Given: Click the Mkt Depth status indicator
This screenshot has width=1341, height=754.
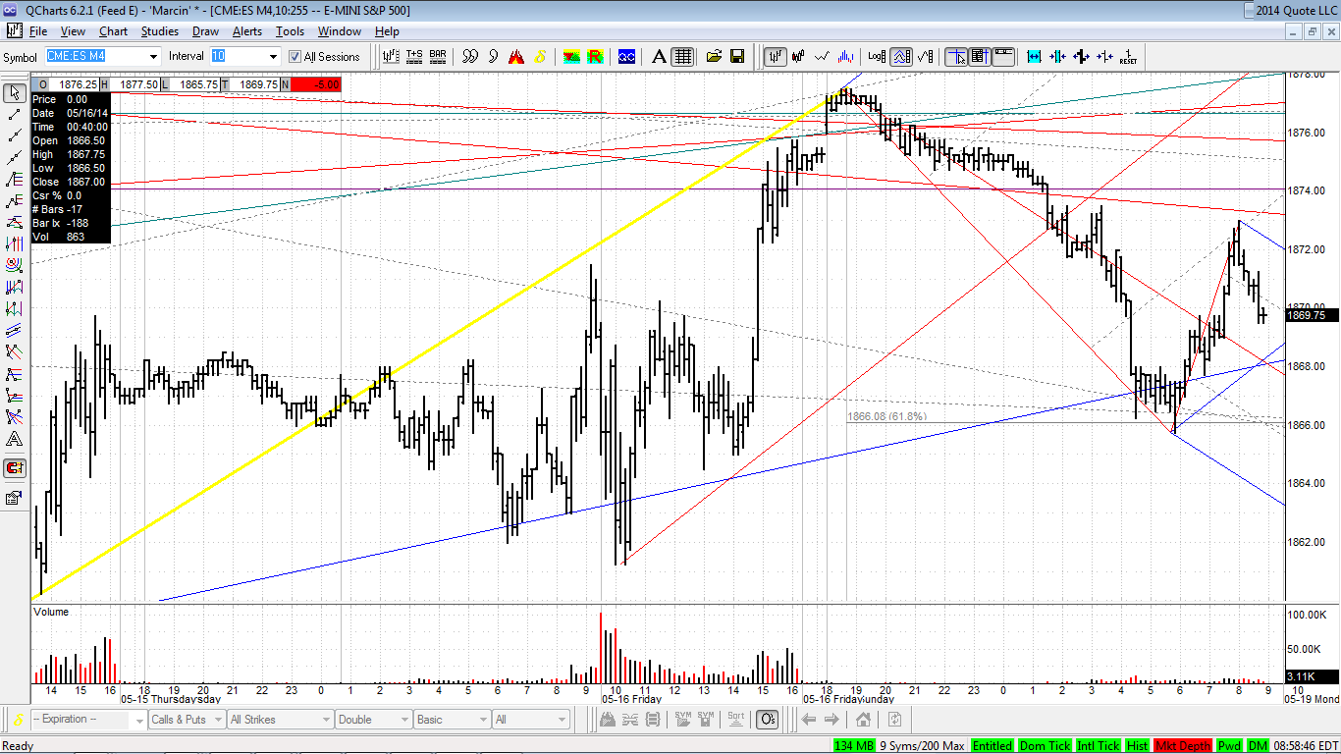Looking at the screenshot, I should tap(1183, 746).
